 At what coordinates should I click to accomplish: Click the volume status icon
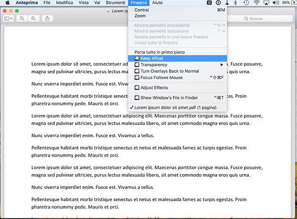276,2
